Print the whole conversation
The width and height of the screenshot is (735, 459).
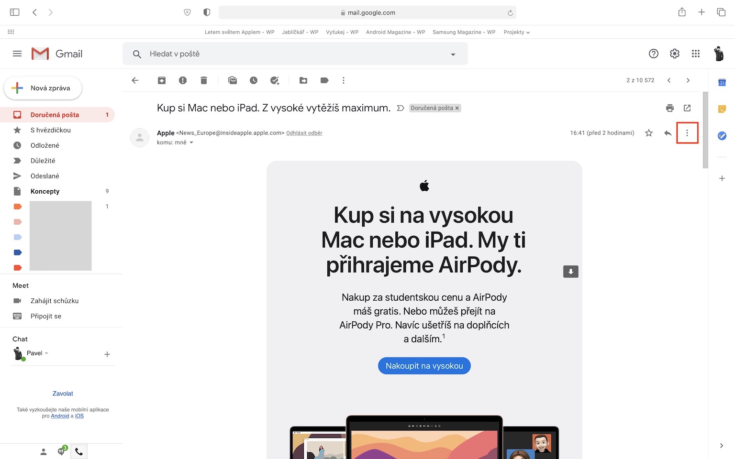pyautogui.click(x=670, y=108)
